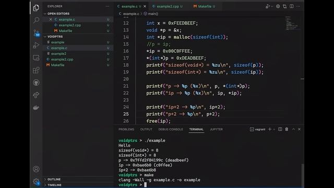Viewport: 334px width, 188px height.
Task: Click the gear icon in editor toolbar
Action: coord(278,6)
